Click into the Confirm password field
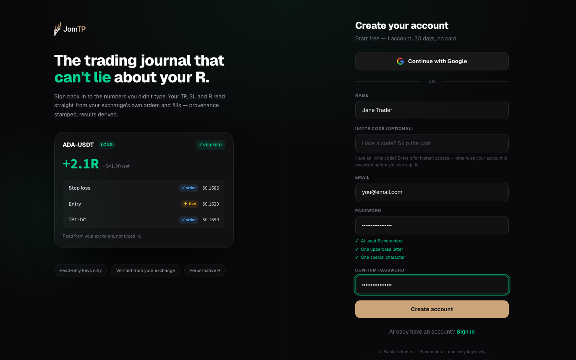The height and width of the screenshot is (360, 576). [x=432, y=285]
